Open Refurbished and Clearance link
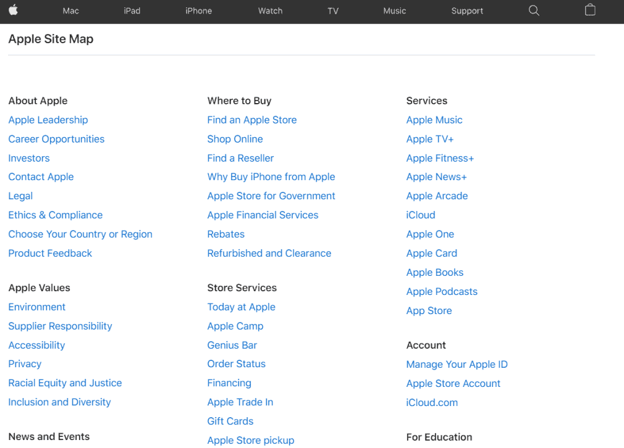Viewport: 624px width, 448px height. click(269, 253)
